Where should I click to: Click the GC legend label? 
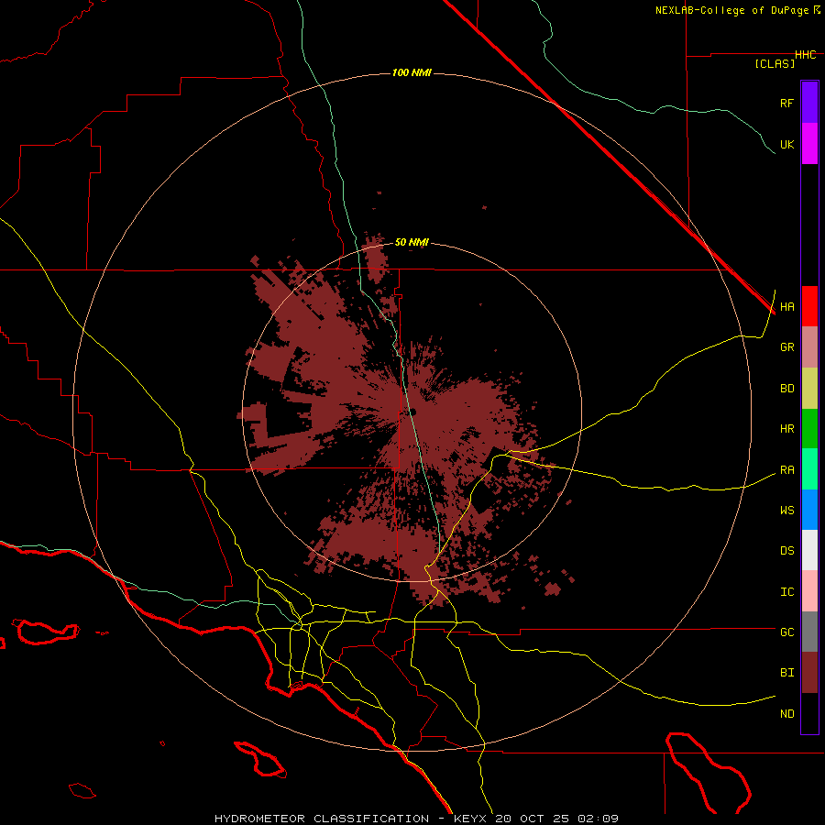coord(787,632)
